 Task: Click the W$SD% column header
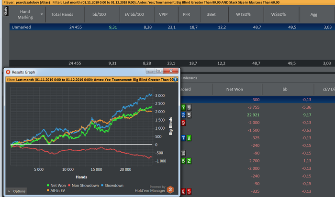(x=279, y=14)
